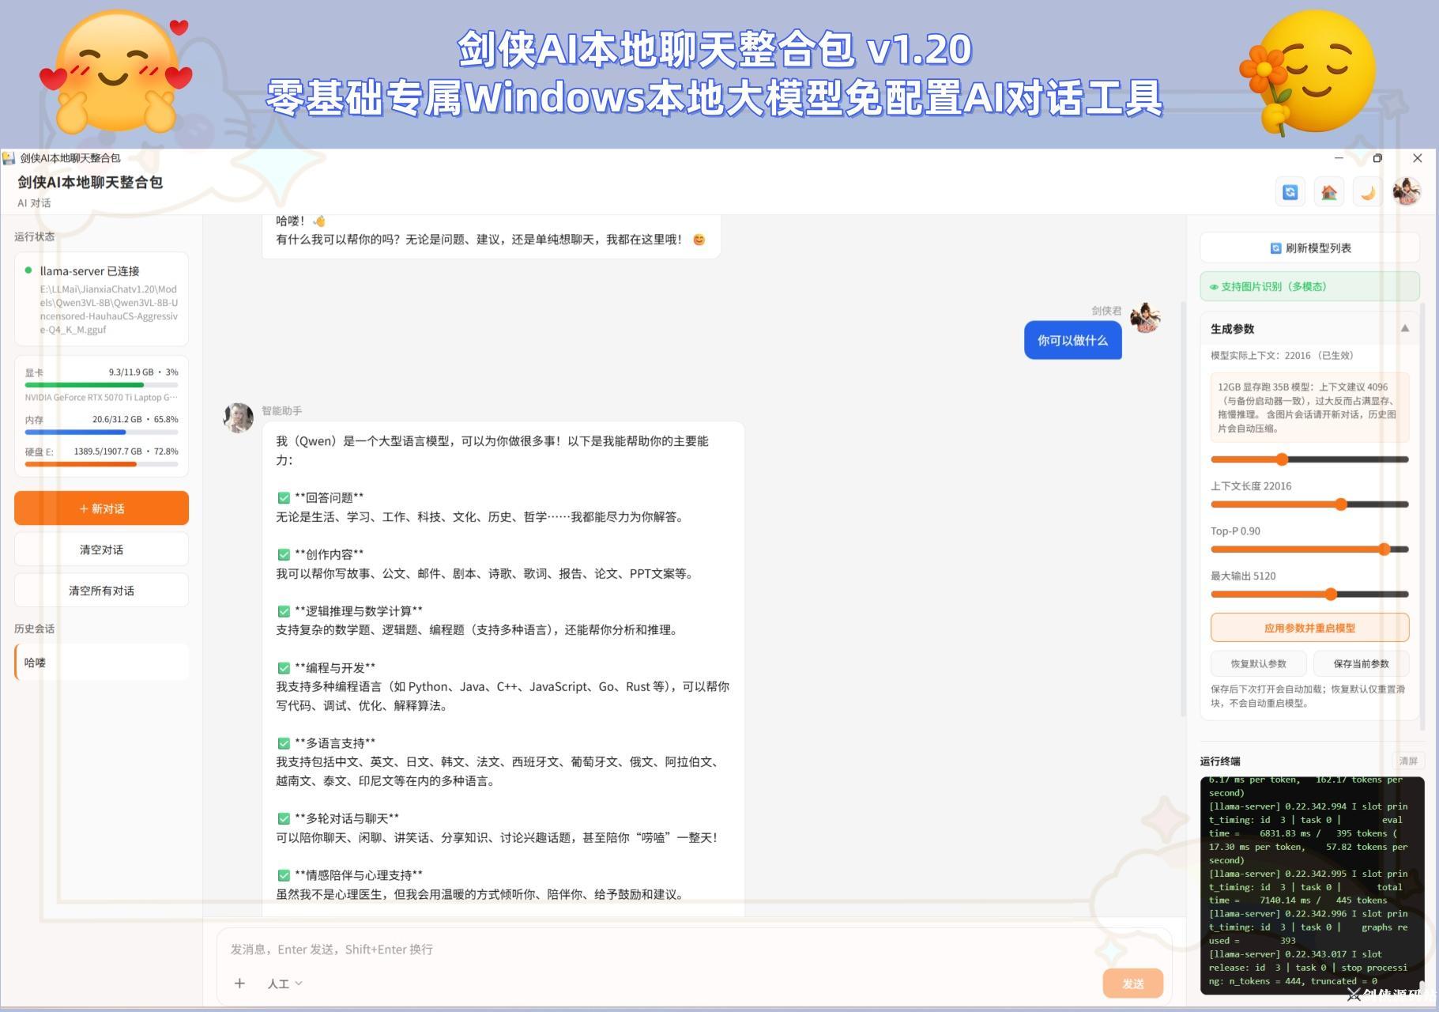Click the model path text

pyautogui.click(x=109, y=309)
